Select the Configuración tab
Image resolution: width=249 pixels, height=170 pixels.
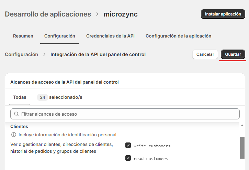tap(60, 36)
